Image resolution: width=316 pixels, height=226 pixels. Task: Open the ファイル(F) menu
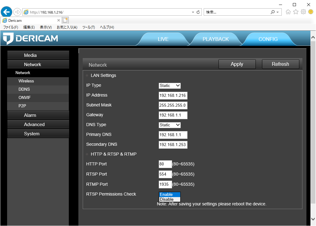click(11, 27)
